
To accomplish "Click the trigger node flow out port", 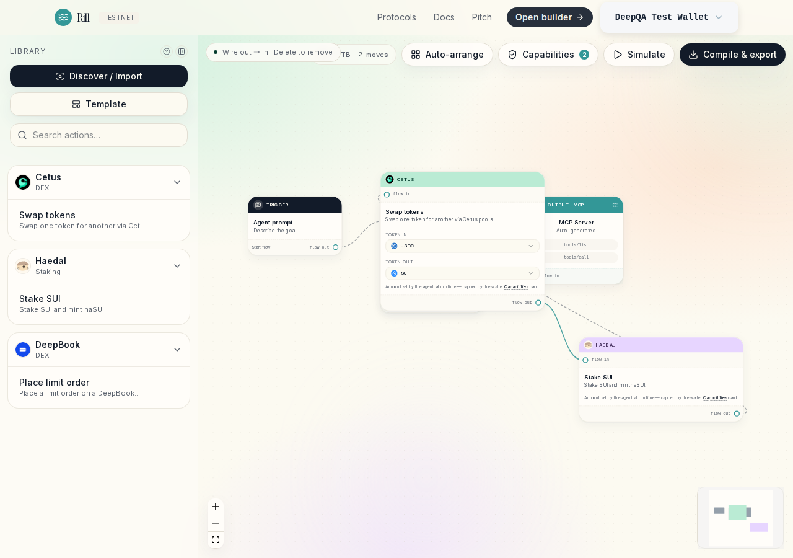I will (x=336, y=247).
